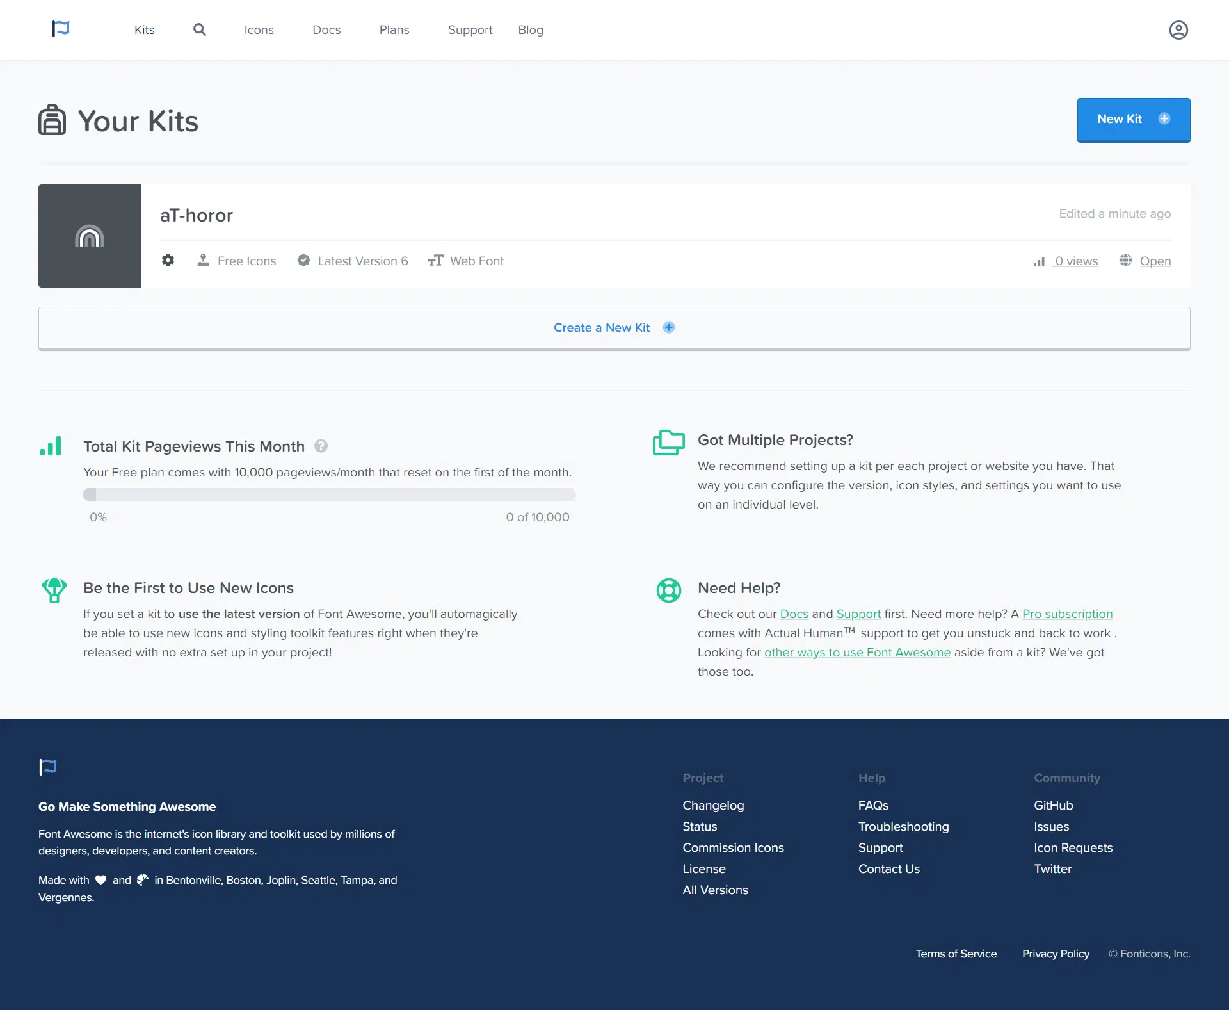Click the help question mark beside Pageviews
The image size is (1229, 1010).
point(321,446)
